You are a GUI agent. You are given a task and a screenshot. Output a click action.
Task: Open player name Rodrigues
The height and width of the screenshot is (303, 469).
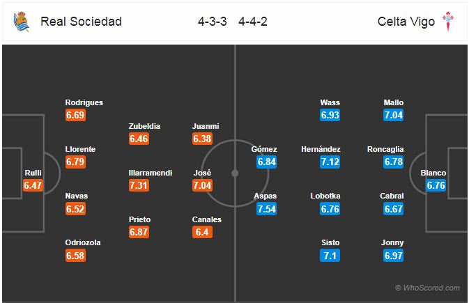coord(84,102)
